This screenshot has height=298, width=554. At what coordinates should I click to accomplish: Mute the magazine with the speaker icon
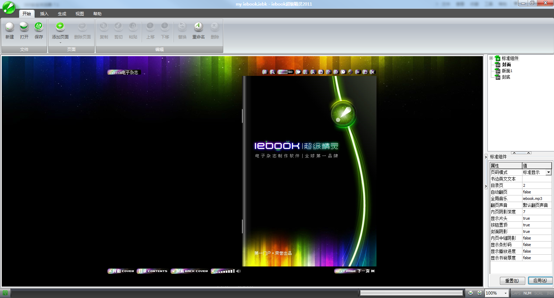point(238,271)
